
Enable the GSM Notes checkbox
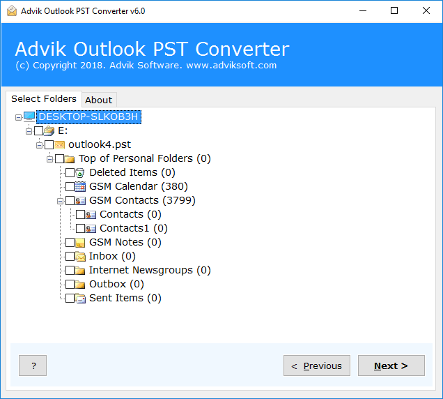[70, 243]
